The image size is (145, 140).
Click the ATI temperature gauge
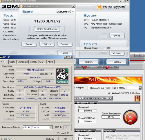tap(130, 117)
